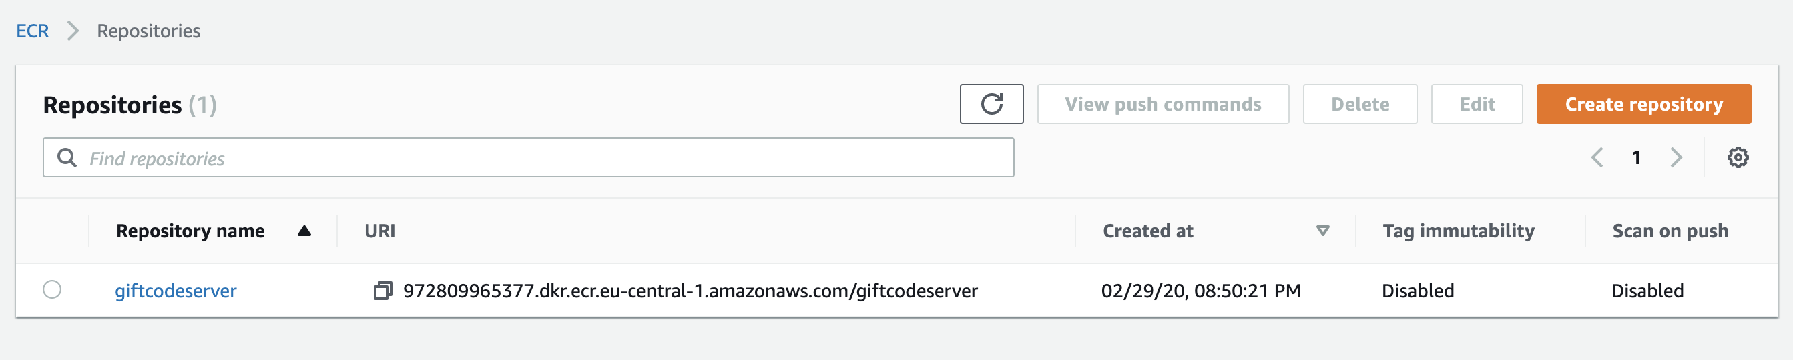Sort by Repository name ascending arrow
Viewport: 1793px width, 360px height.
tap(304, 231)
